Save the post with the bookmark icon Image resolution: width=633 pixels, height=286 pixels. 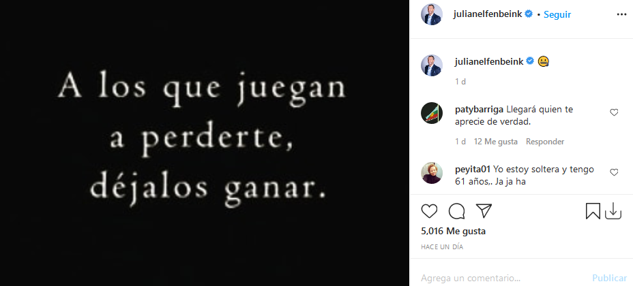(x=593, y=211)
